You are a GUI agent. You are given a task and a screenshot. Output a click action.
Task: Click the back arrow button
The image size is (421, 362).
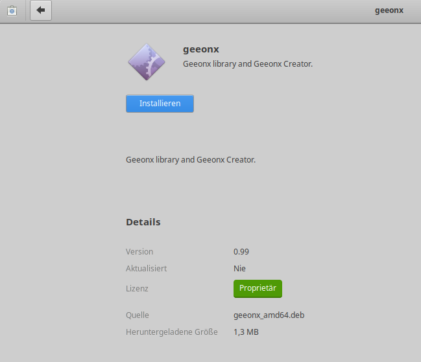pyautogui.click(x=40, y=10)
